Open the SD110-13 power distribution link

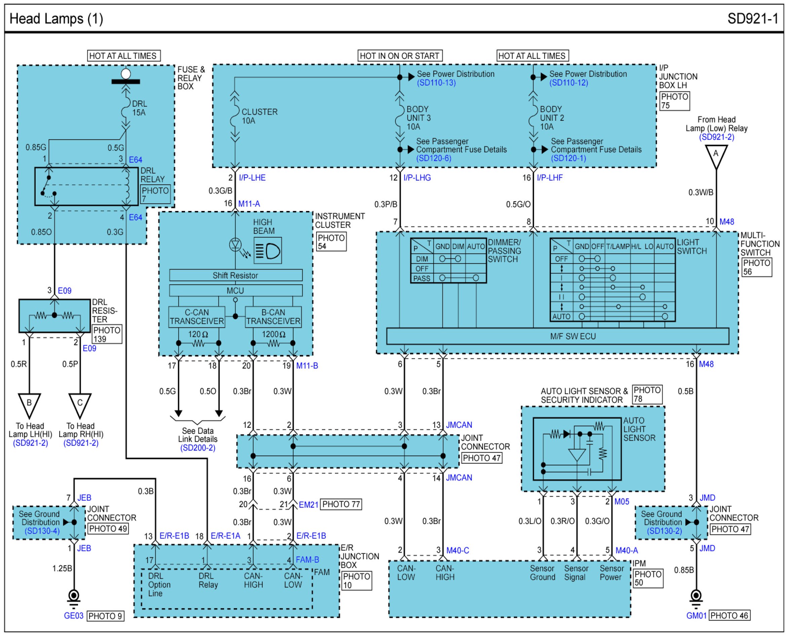click(436, 83)
